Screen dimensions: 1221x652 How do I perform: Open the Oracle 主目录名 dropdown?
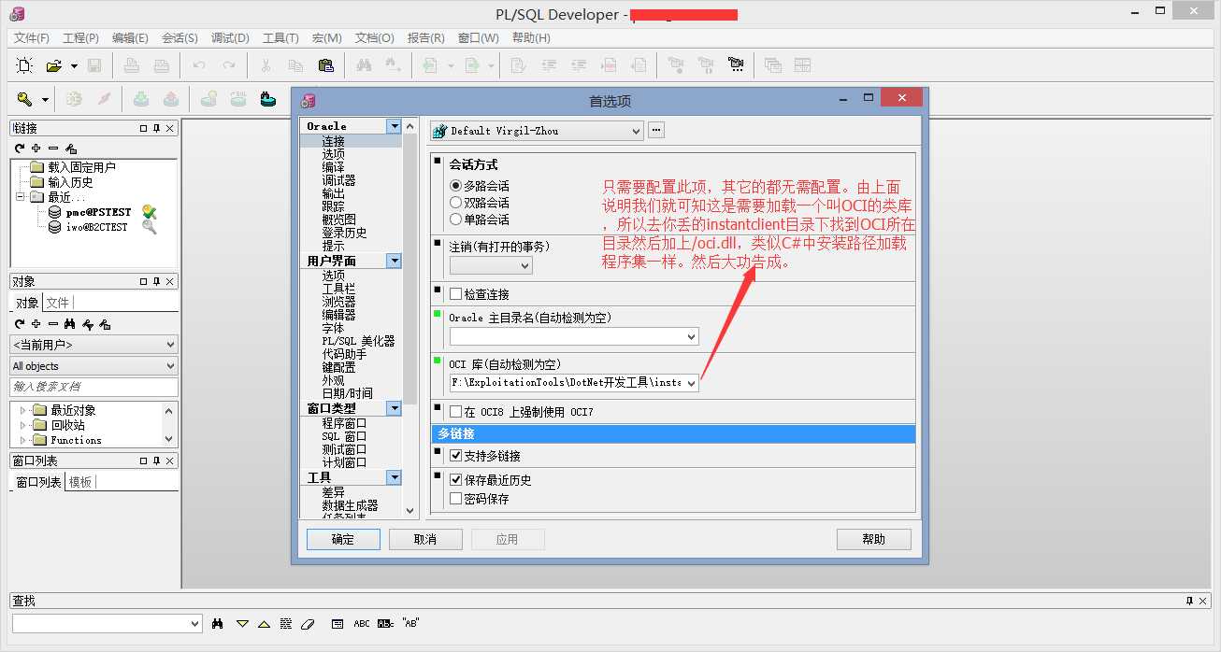tap(691, 336)
